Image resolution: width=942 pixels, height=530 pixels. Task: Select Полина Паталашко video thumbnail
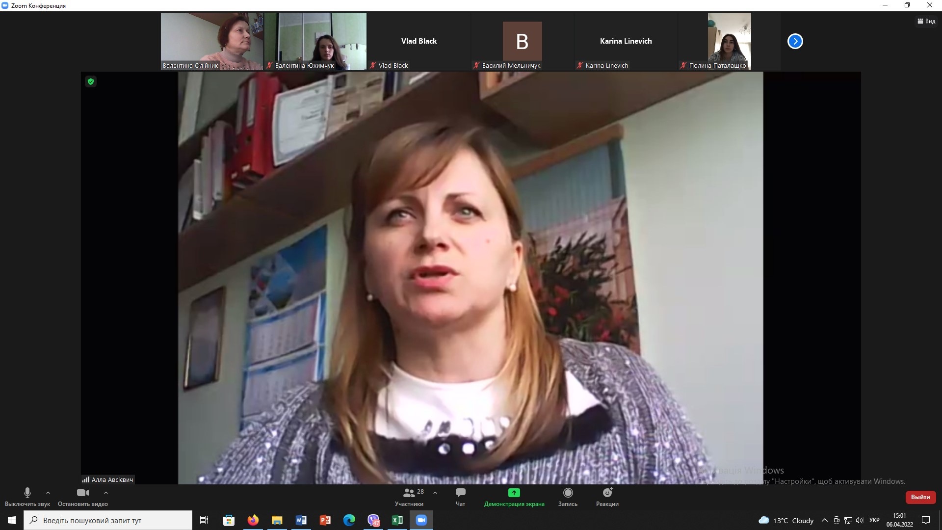pyautogui.click(x=729, y=41)
